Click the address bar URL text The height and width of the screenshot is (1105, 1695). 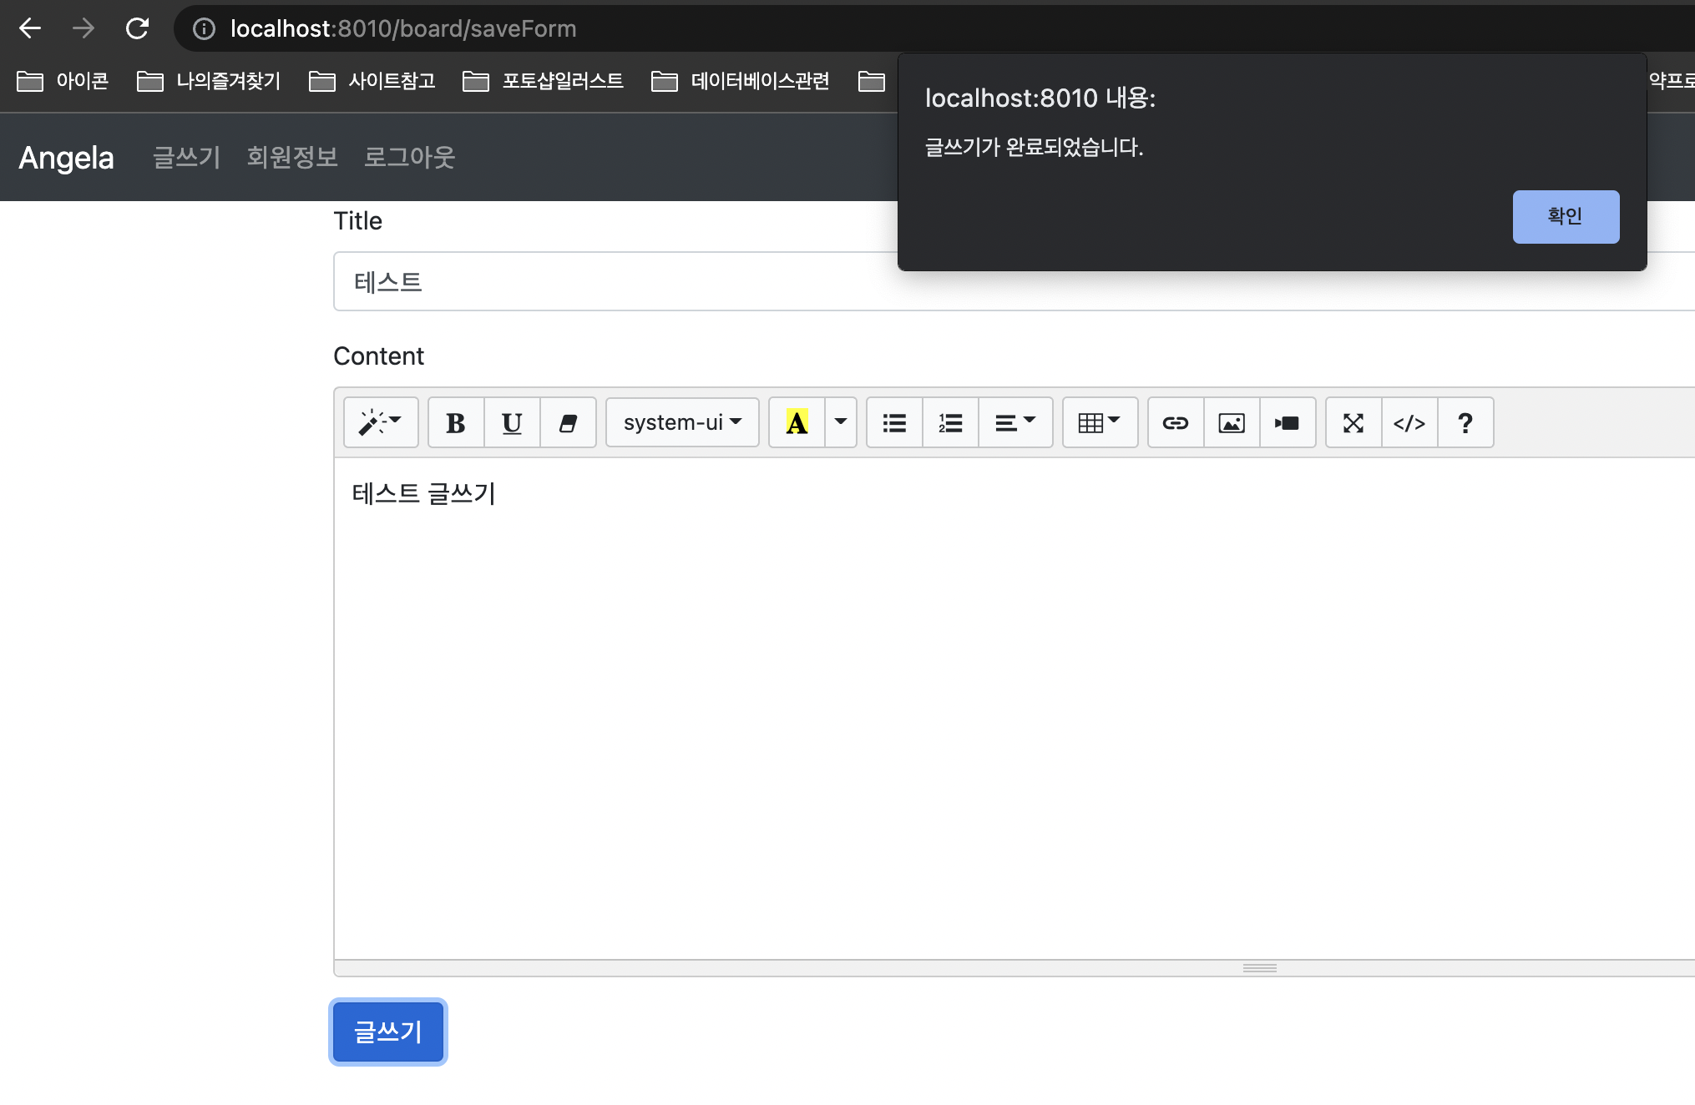tap(403, 28)
